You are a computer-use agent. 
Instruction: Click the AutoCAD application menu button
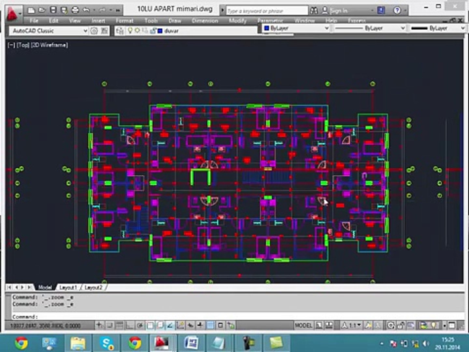click(x=12, y=14)
